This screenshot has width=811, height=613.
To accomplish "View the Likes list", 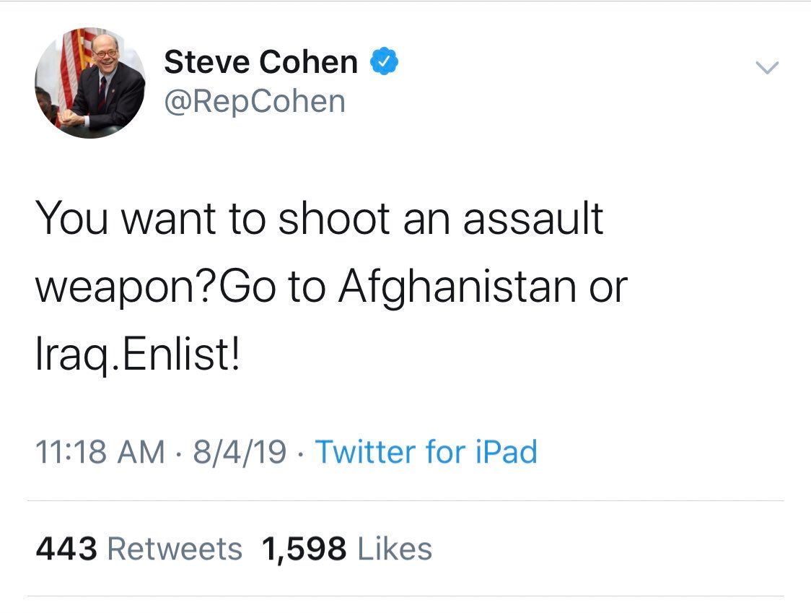I will (x=395, y=549).
